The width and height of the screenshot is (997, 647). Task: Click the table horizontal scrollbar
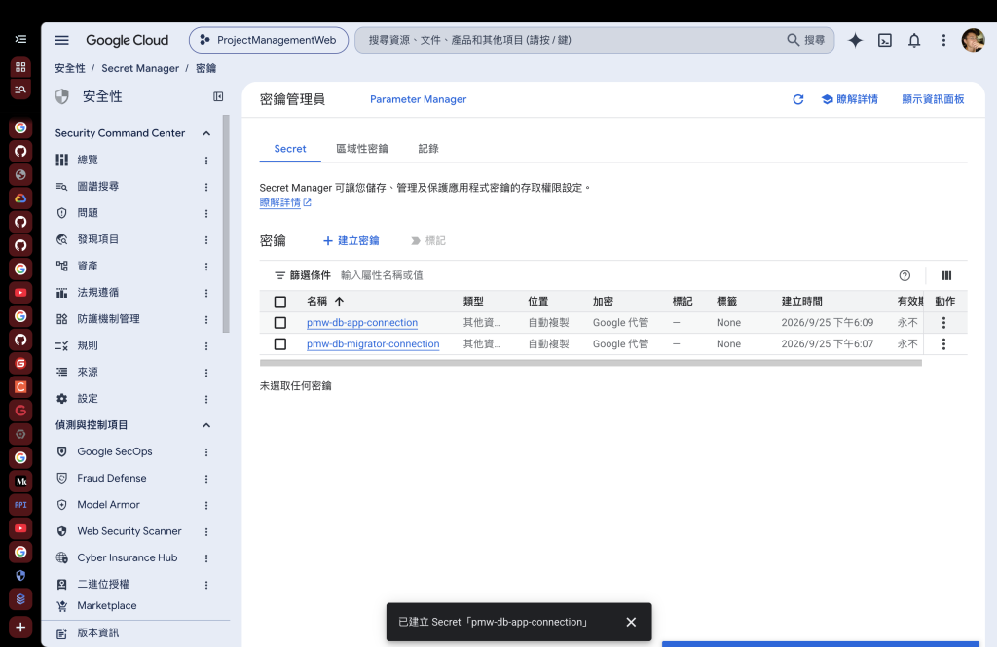tap(591, 363)
